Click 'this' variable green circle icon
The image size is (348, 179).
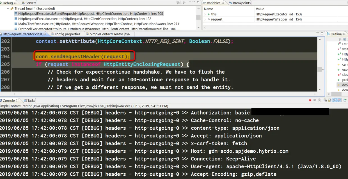coord(209,14)
